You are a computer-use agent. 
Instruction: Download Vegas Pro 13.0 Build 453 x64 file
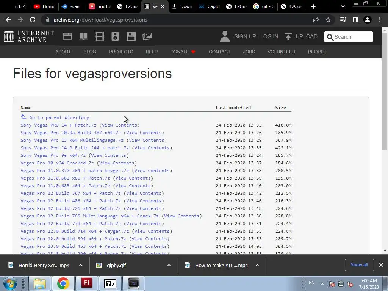(x=73, y=246)
